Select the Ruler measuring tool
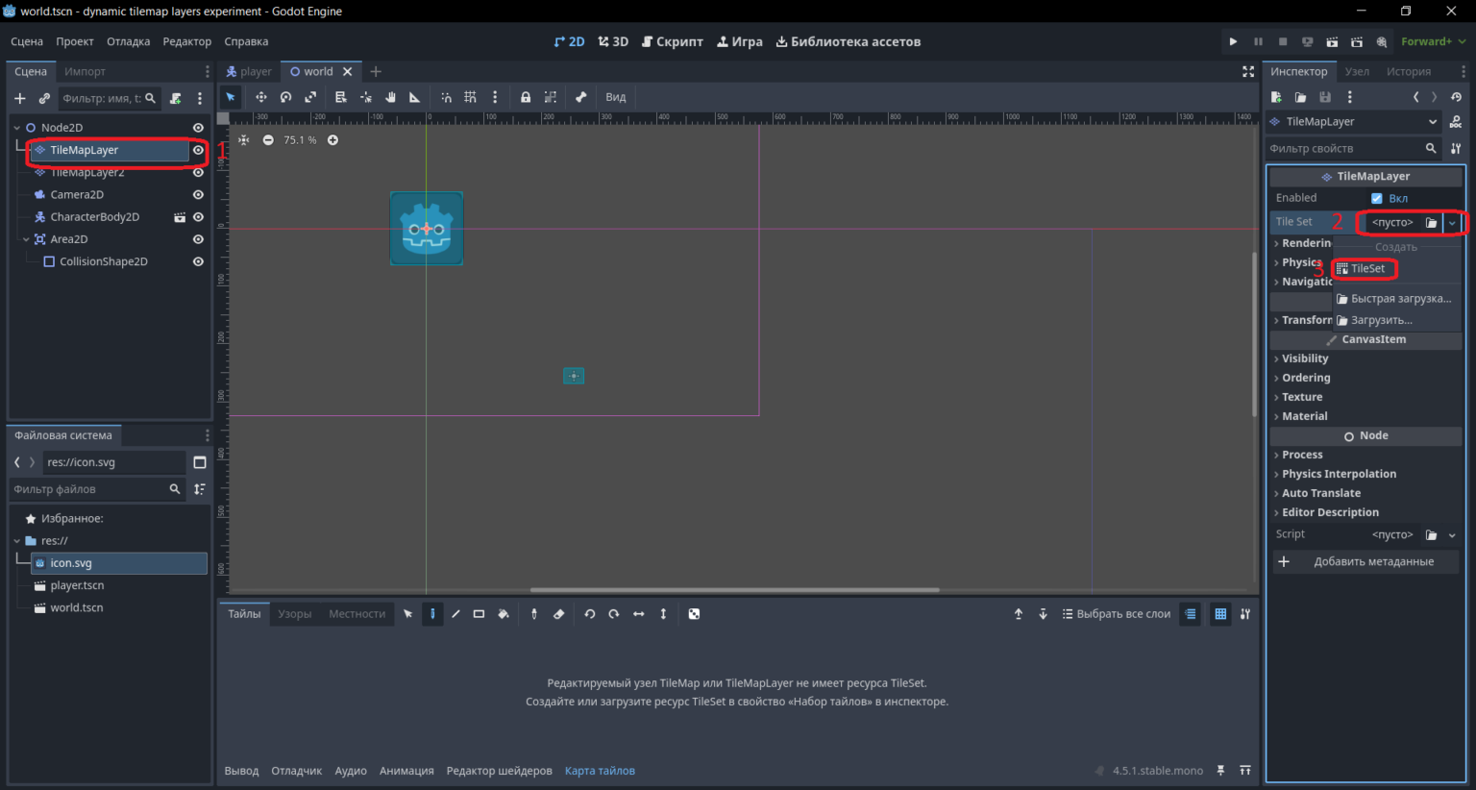Image resolution: width=1476 pixels, height=790 pixels. point(415,97)
